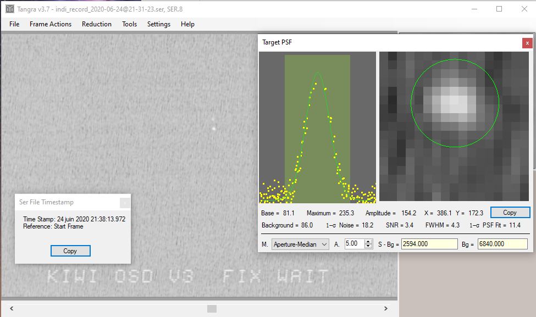Open the Tools menu
This screenshot has width=536, height=317.
point(130,24)
